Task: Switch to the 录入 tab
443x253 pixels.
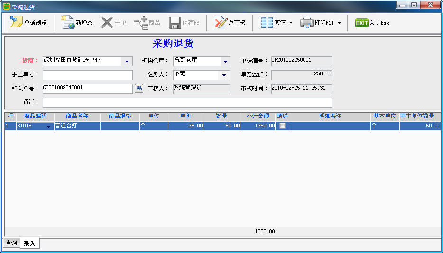Action: [29, 244]
